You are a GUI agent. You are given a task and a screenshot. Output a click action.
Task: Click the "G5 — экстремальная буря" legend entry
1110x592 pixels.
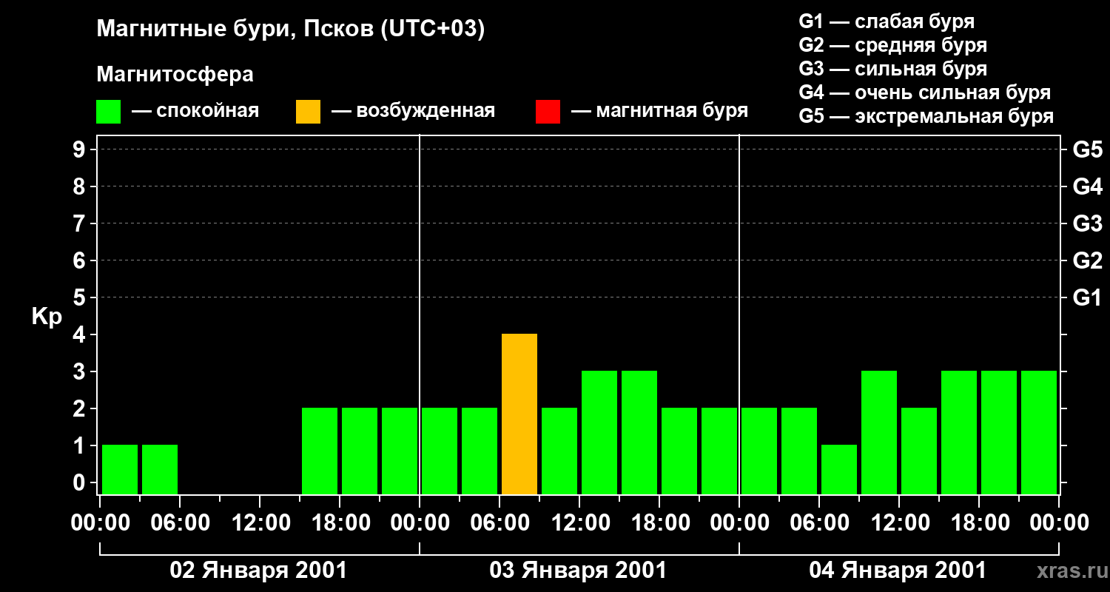926,116
